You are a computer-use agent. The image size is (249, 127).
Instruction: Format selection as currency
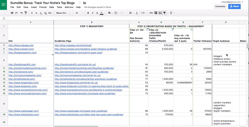point(32,13)
